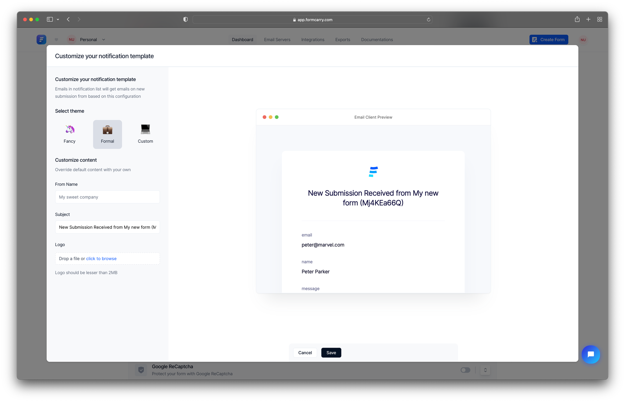
Task: Open the chat support bubble
Action: click(591, 354)
